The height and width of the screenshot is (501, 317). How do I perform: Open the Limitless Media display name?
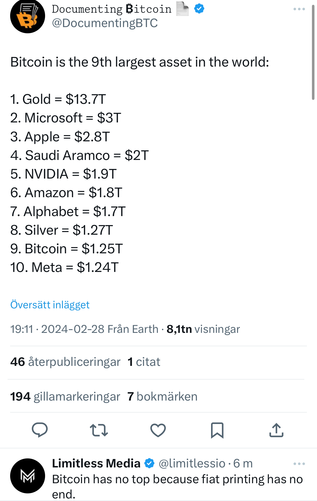coord(96,463)
